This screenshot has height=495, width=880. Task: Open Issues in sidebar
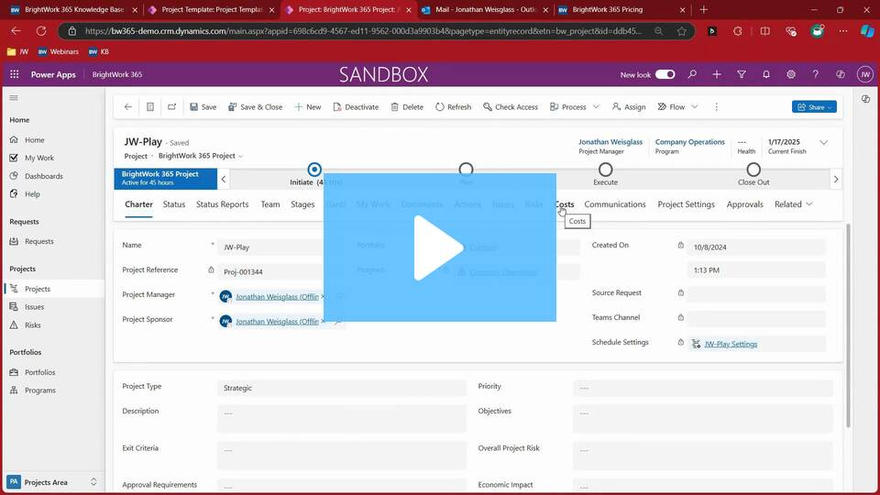coord(34,307)
